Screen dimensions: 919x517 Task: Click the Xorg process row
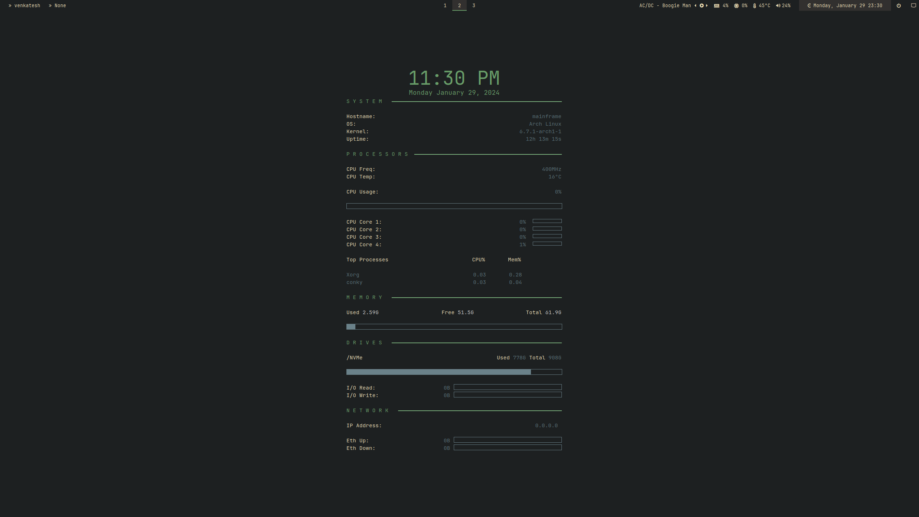pos(434,275)
